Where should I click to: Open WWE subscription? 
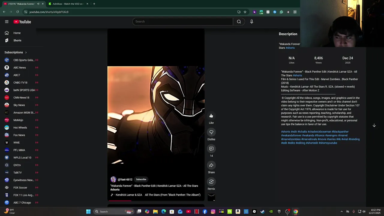pyautogui.click(x=21, y=142)
